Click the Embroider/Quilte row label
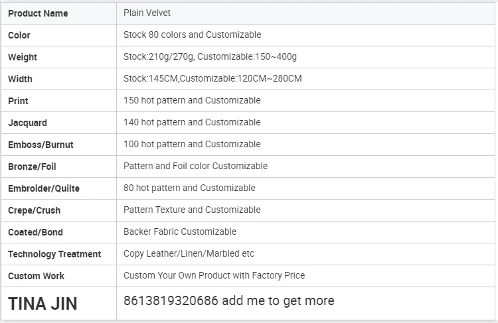This screenshot has height=323, width=498. click(x=43, y=188)
